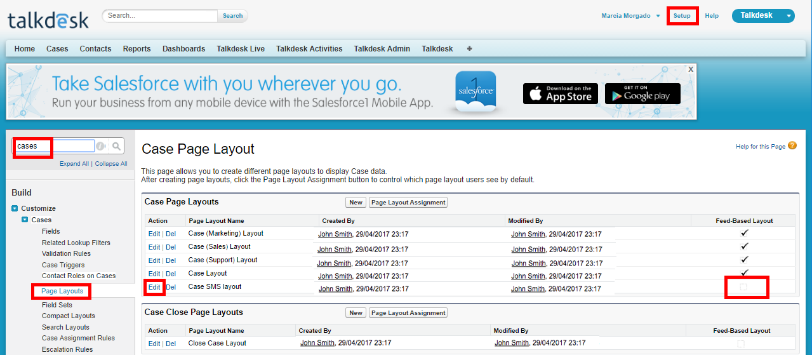Screen dimensions: 812x355
Task: Open John Smith creator link for Case SMS layout
Action: pos(335,289)
